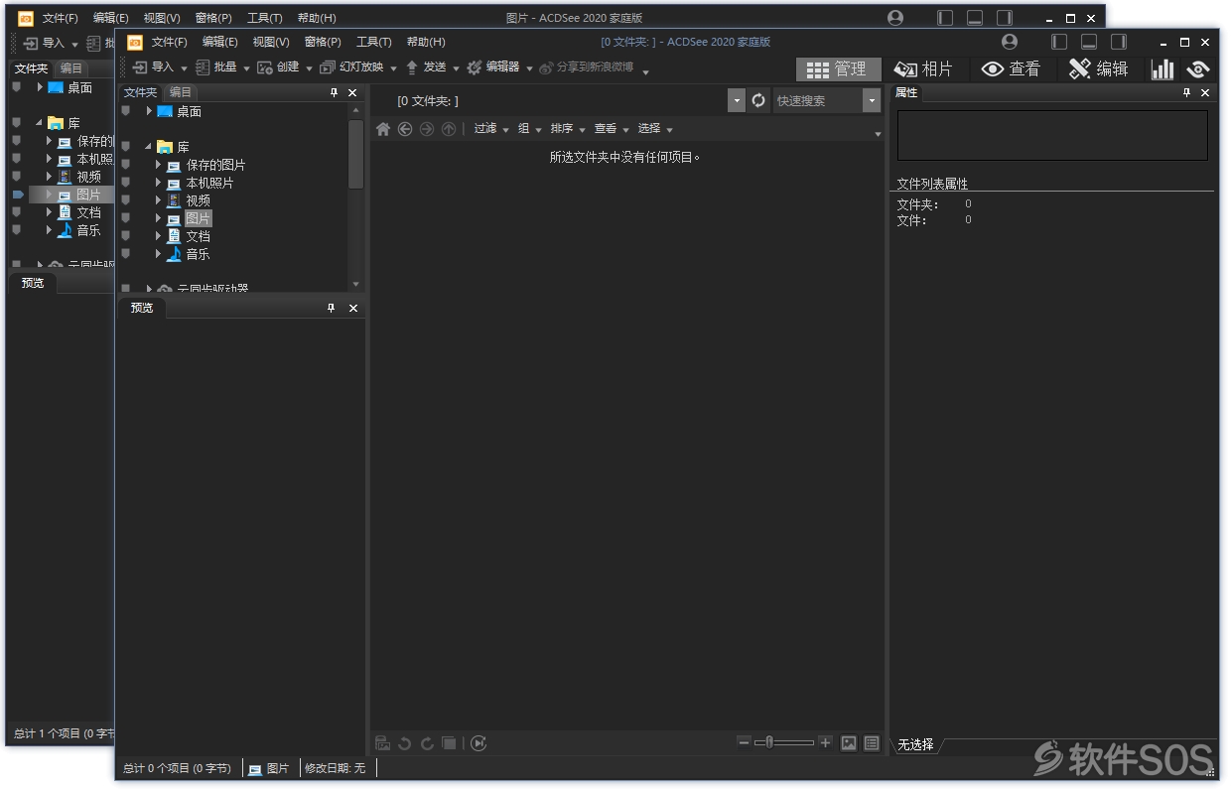Go up one folder level
1231x789 pixels.
[x=449, y=129]
